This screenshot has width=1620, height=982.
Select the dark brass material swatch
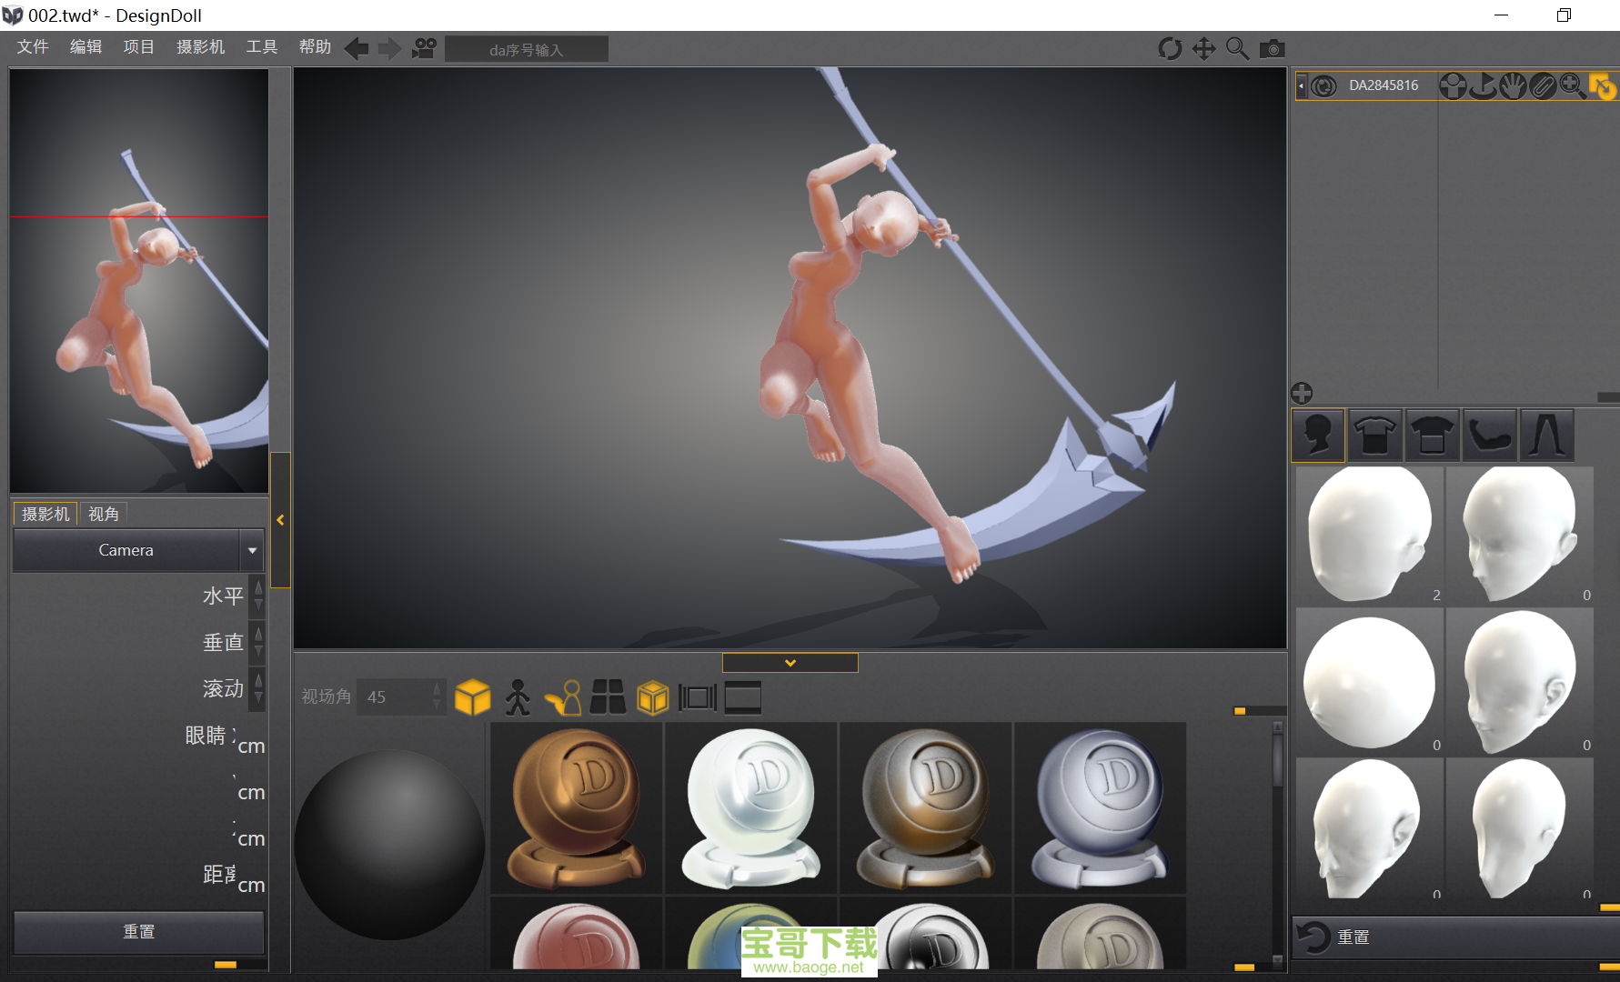tap(926, 808)
